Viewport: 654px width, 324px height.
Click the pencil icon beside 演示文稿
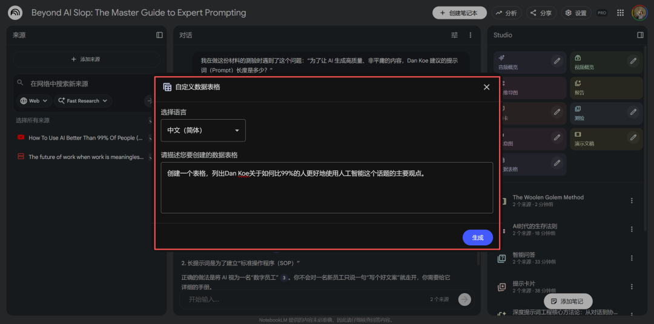point(633,137)
